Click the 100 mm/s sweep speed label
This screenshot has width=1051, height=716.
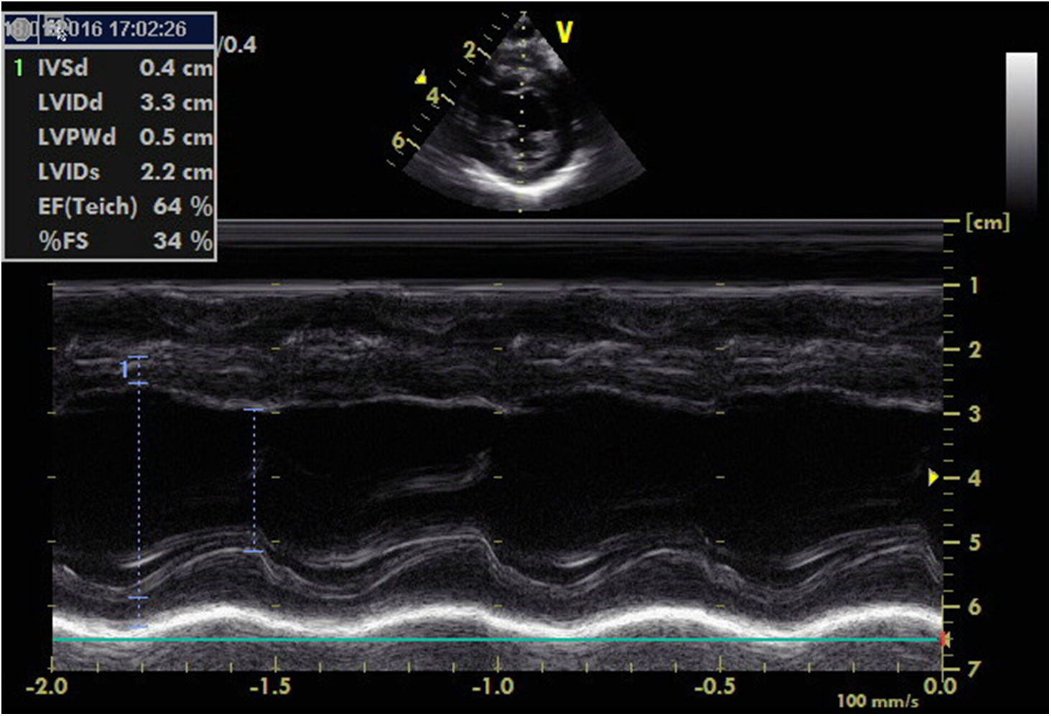[x=876, y=701]
